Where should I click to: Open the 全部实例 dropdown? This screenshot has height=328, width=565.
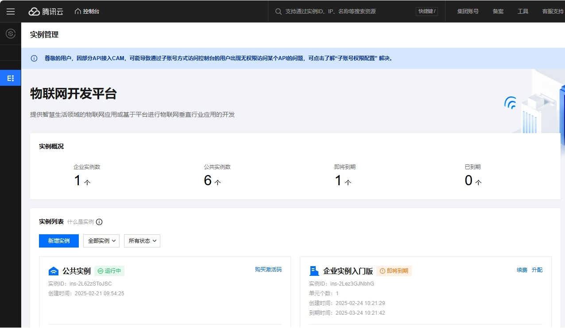[101, 241]
